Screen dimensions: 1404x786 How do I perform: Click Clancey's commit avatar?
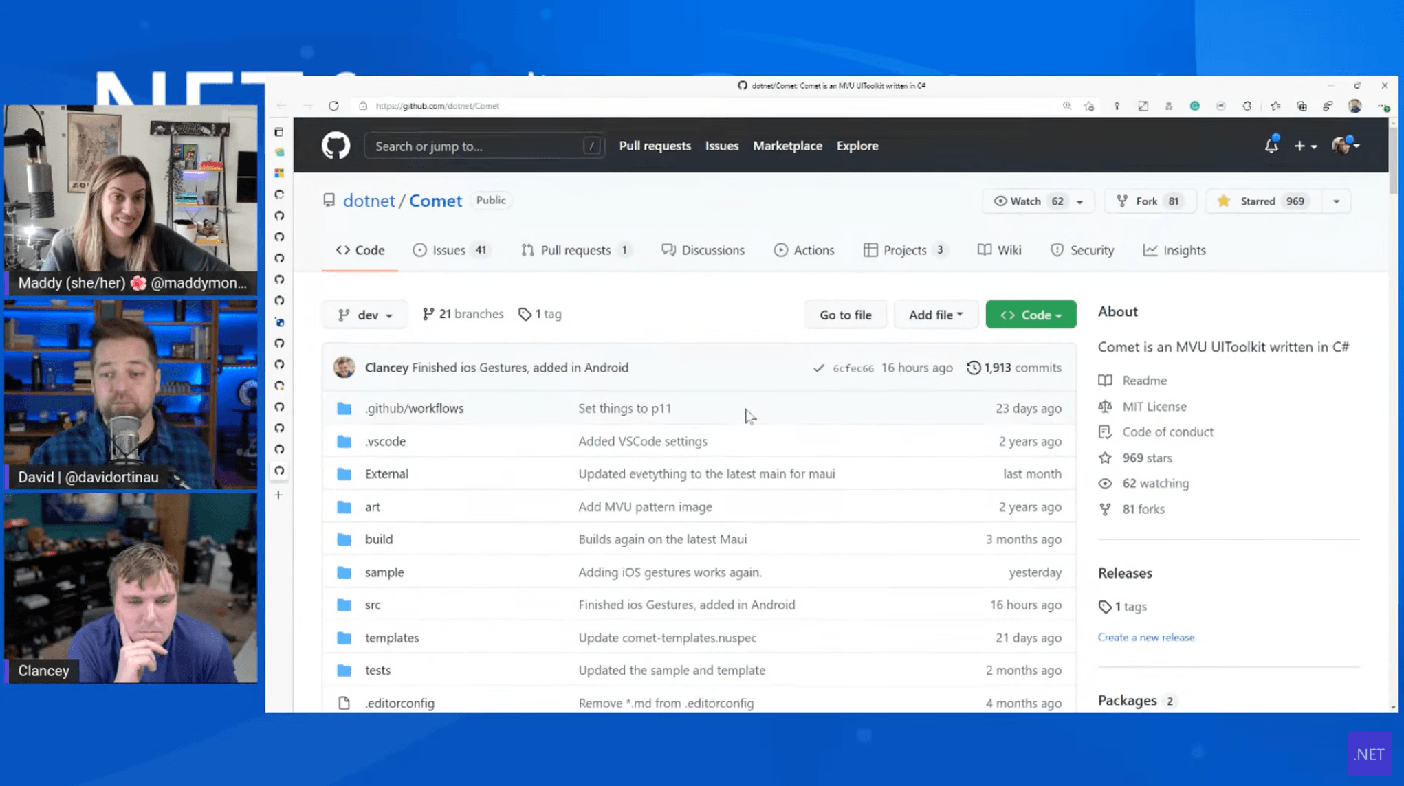[x=344, y=368]
